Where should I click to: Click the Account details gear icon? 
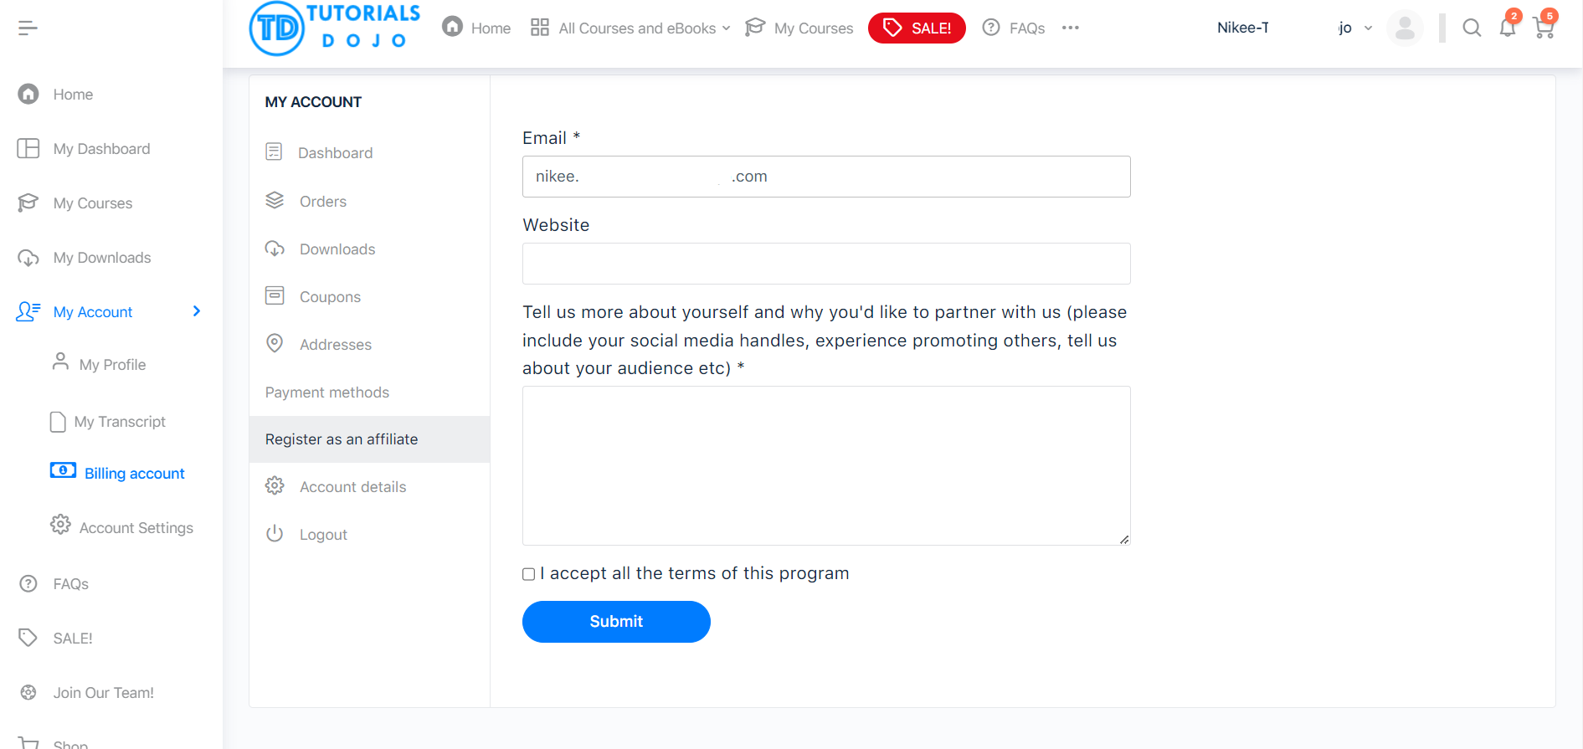click(x=275, y=486)
